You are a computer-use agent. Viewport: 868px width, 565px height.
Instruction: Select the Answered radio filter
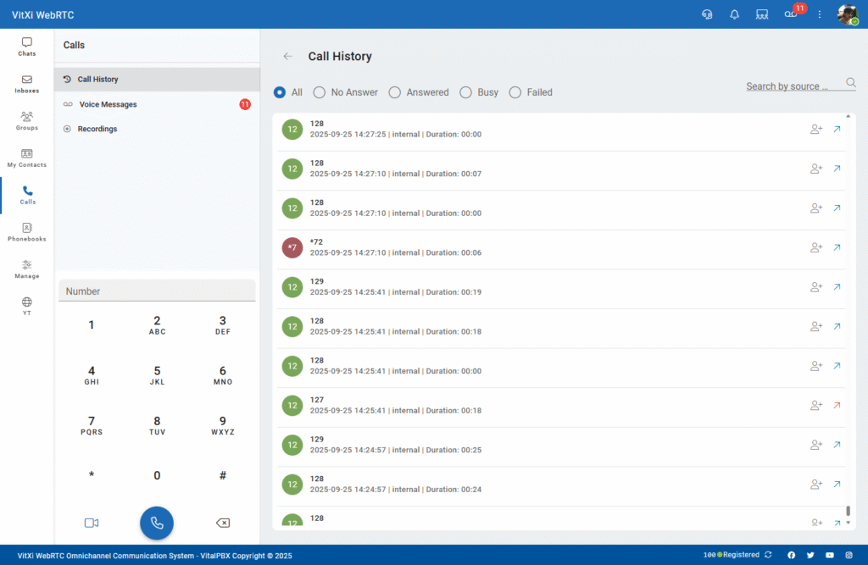point(395,92)
